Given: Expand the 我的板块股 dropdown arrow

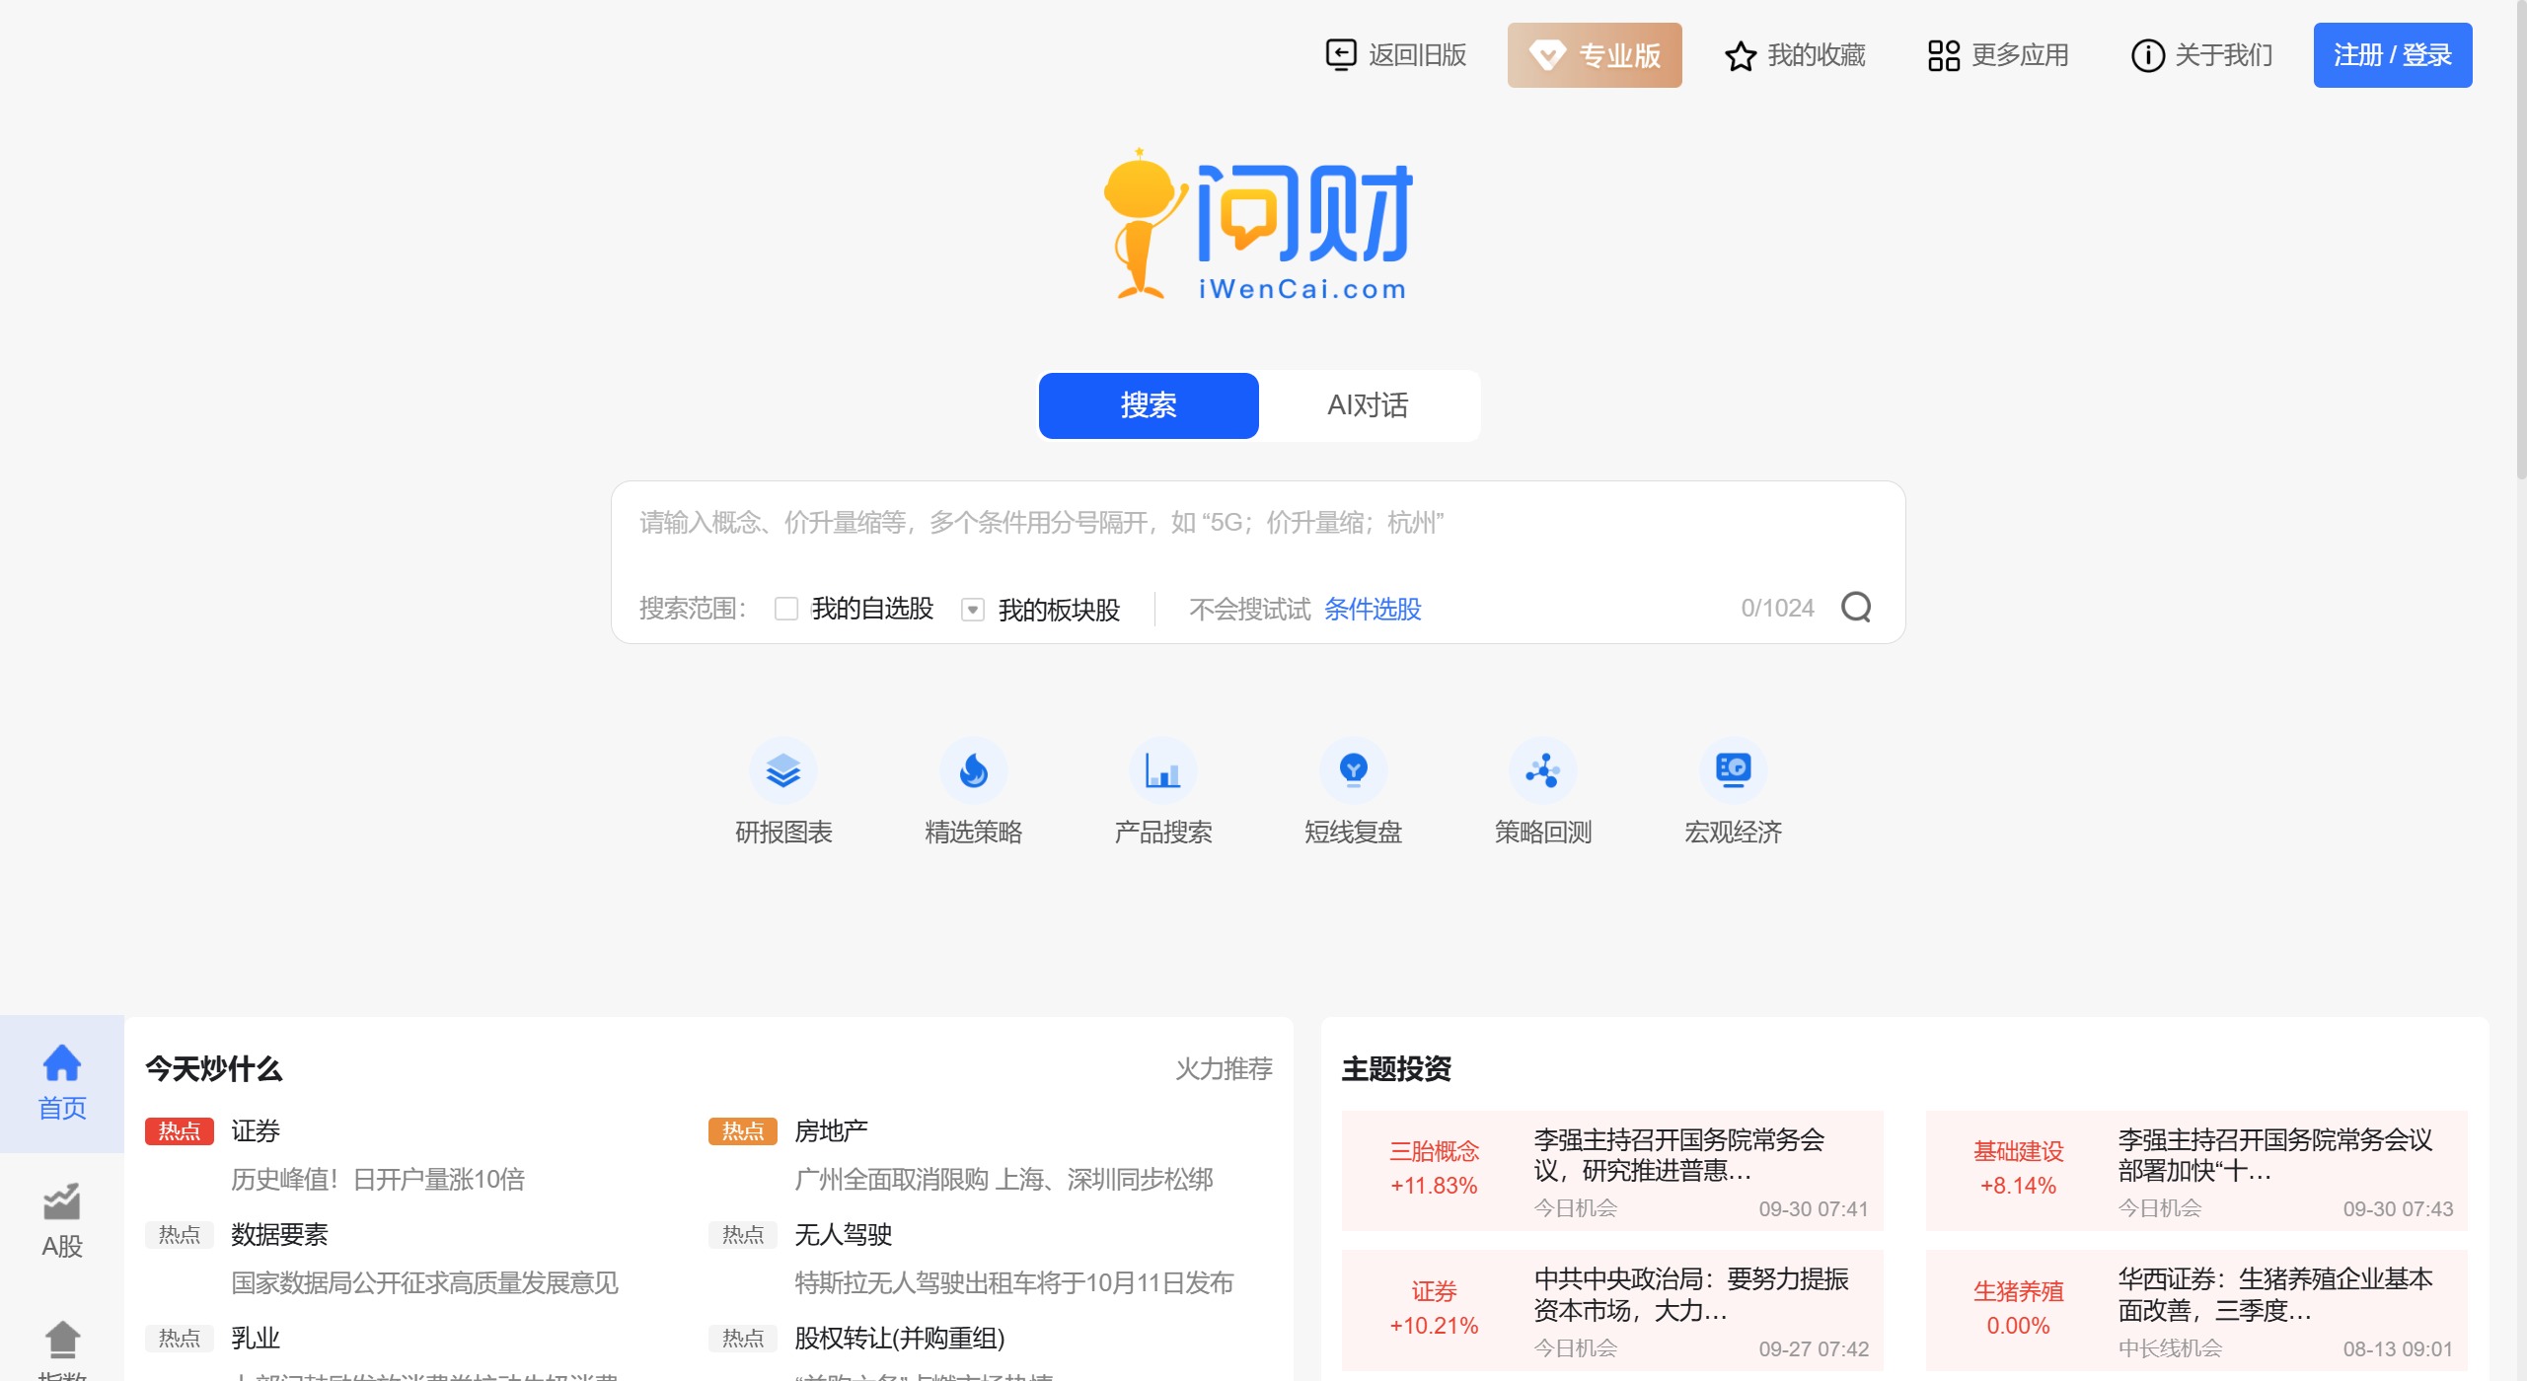Looking at the screenshot, I should click(x=972, y=610).
